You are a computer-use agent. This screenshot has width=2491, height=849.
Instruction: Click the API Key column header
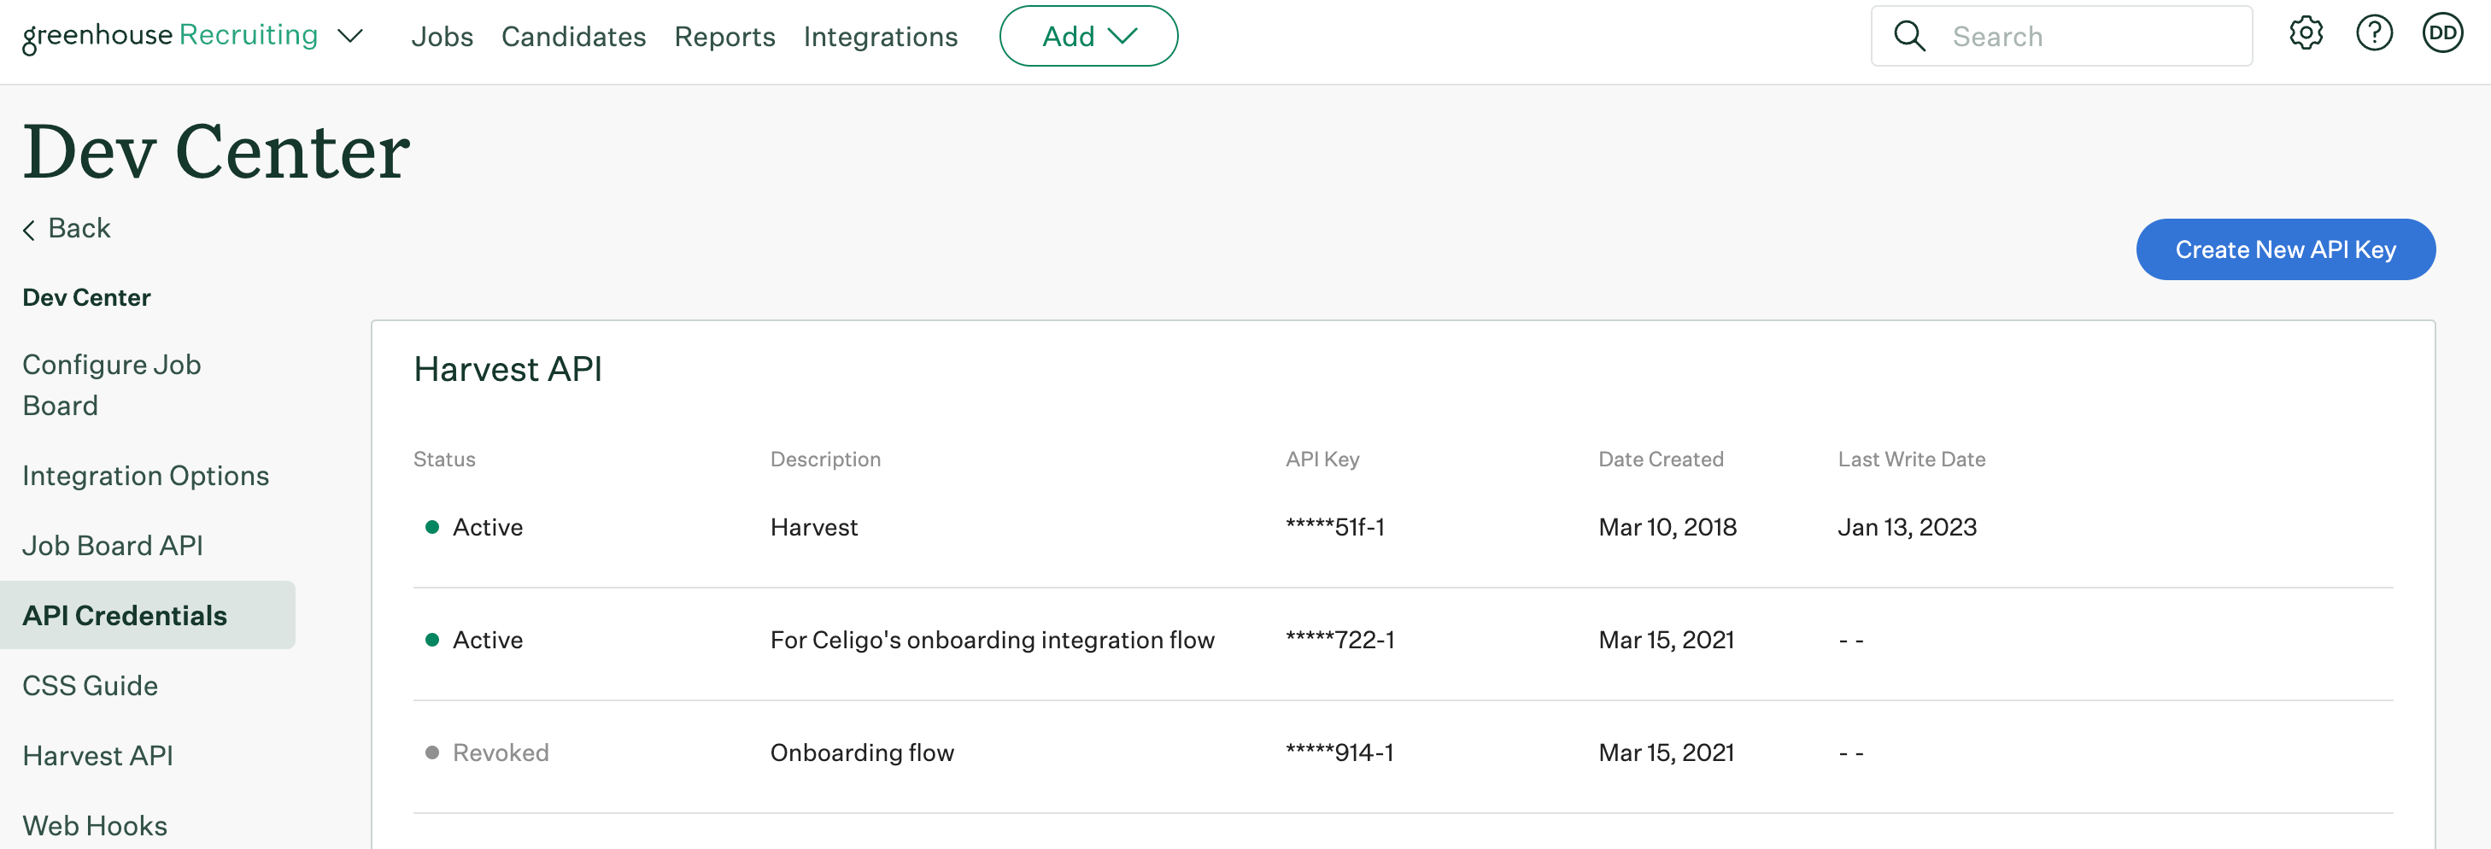[1322, 460]
